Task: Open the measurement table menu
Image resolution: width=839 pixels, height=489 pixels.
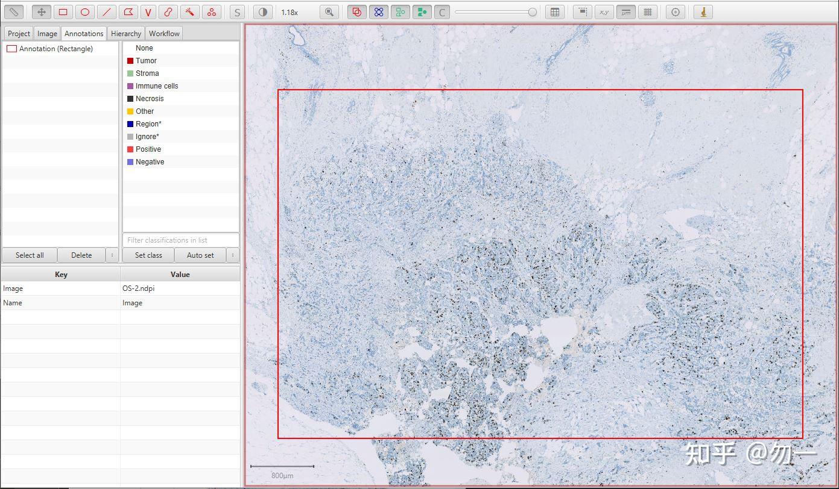Action: (554, 12)
